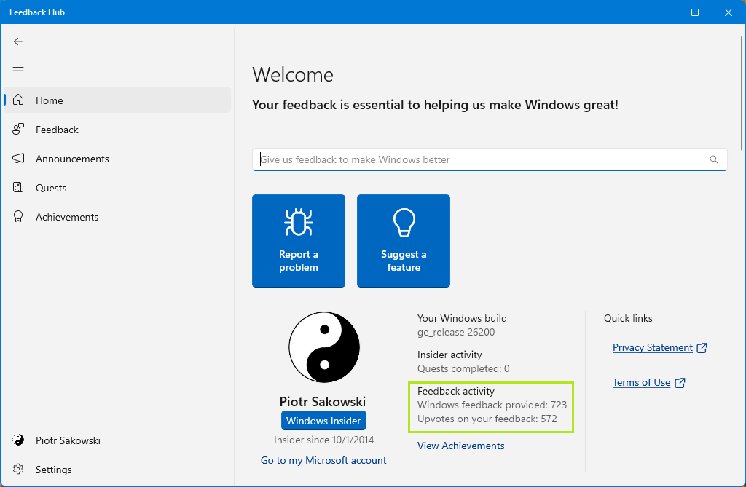Viewport: 746px width, 487px height.
Task: Open the Feedback section
Action: pos(57,130)
